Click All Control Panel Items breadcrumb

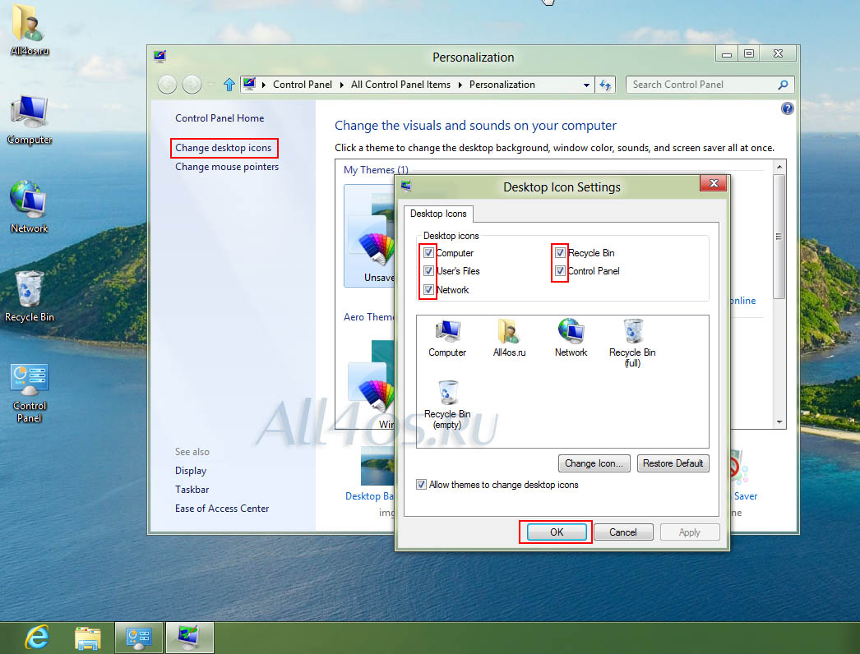tap(400, 85)
